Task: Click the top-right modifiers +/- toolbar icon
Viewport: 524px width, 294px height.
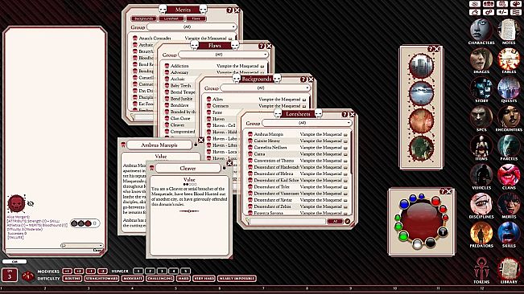Action: pos(502,12)
